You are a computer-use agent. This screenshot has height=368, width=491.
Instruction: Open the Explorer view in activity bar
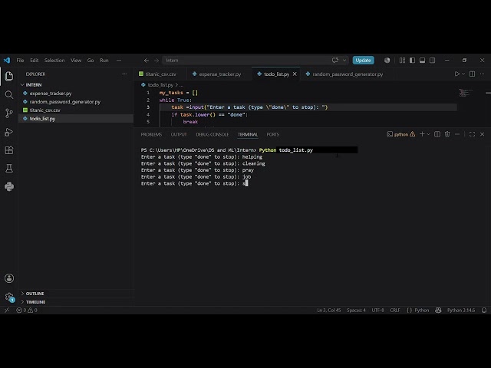pyautogui.click(x=9, y=77)
